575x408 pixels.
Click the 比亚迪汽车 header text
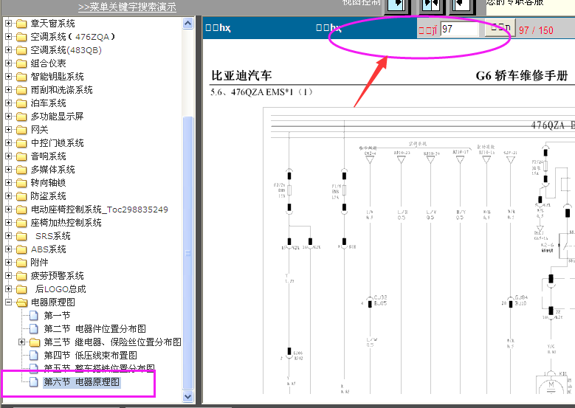tap(241, 76)
